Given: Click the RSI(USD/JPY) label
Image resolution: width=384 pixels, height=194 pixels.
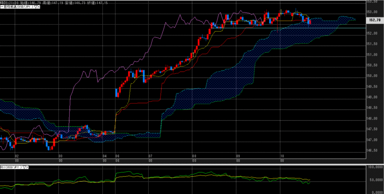Looking at the screenshot, I should (x=11, y=167).
